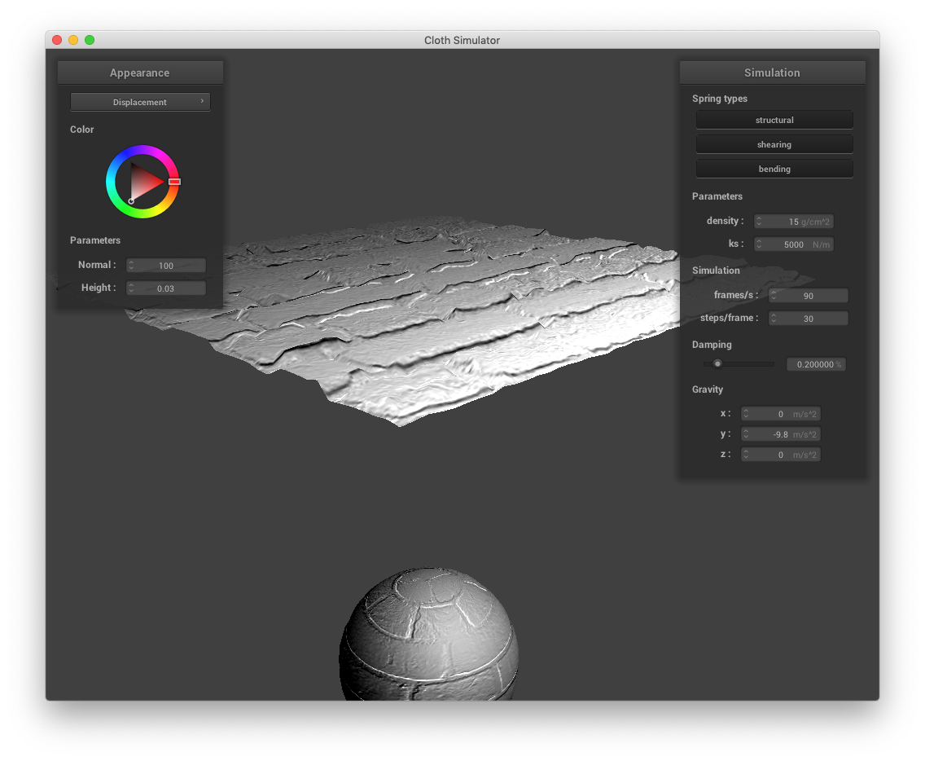The image size is (925, 761).
Task: Click the Gravity z value field
Action: pyautogui.click(x=780, y=455)
